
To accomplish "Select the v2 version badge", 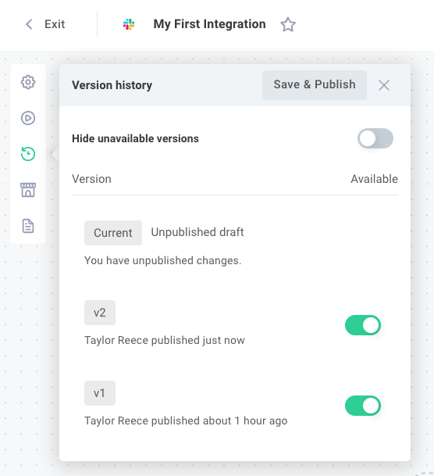I will [x=100, y=313].
